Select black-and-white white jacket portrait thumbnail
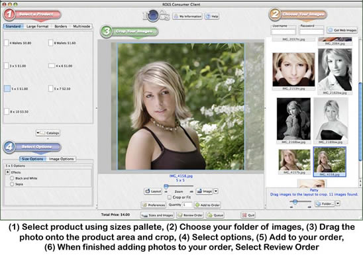The height and width of the screenshot is (257, 363). click(x=335, y=70)
